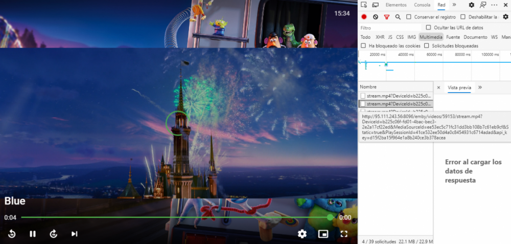The image size is (511, 244).
Task: Toggle the network filter funnel
Action: pos(386,17)
